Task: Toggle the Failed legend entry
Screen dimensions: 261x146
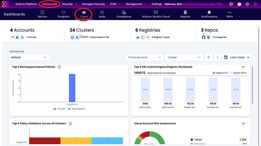Action: tap(196, 140)
